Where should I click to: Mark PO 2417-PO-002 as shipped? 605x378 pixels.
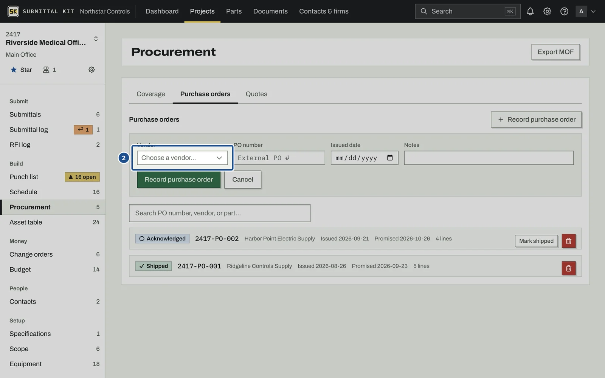coord(536,241)
